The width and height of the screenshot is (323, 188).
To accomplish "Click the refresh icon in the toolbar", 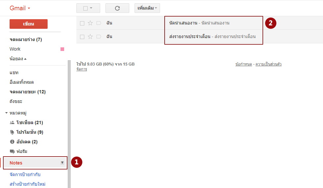I will tap(117, 8).
